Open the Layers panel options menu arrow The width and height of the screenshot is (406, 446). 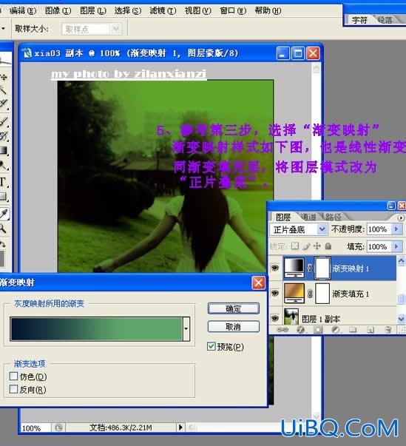tap(401, 217)
